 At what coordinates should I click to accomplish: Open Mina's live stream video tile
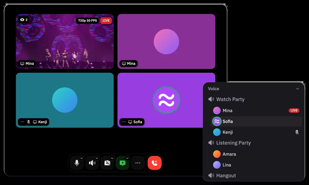point(65,41)
